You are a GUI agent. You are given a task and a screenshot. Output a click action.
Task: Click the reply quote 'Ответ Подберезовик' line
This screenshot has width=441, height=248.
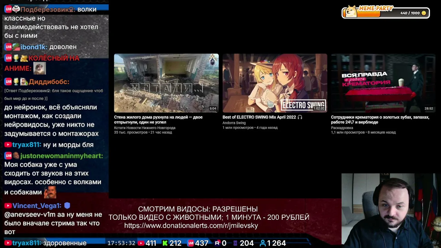[x=54, y=94]
